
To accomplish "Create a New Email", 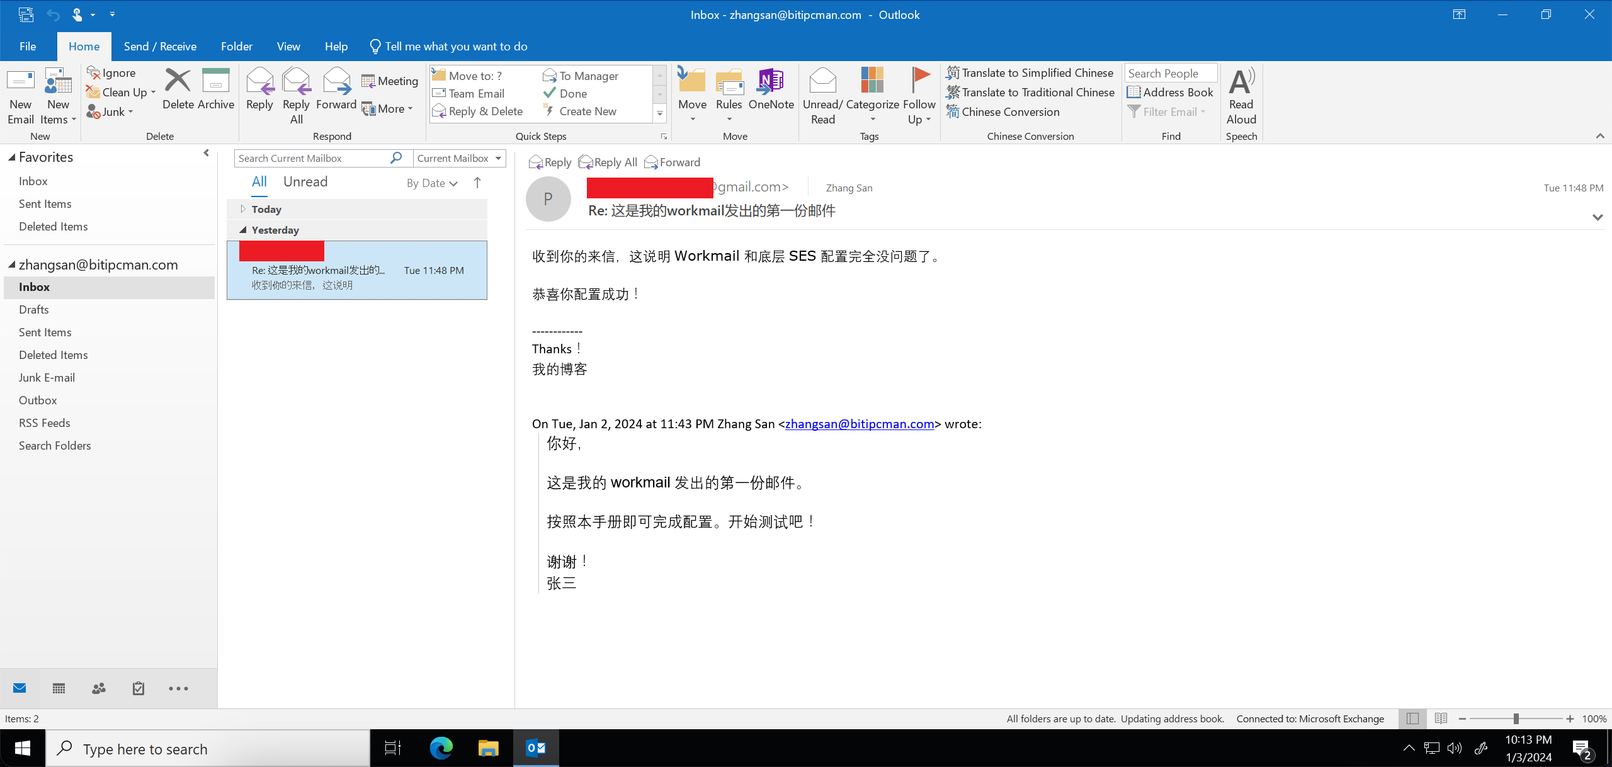I will point(20,96).
